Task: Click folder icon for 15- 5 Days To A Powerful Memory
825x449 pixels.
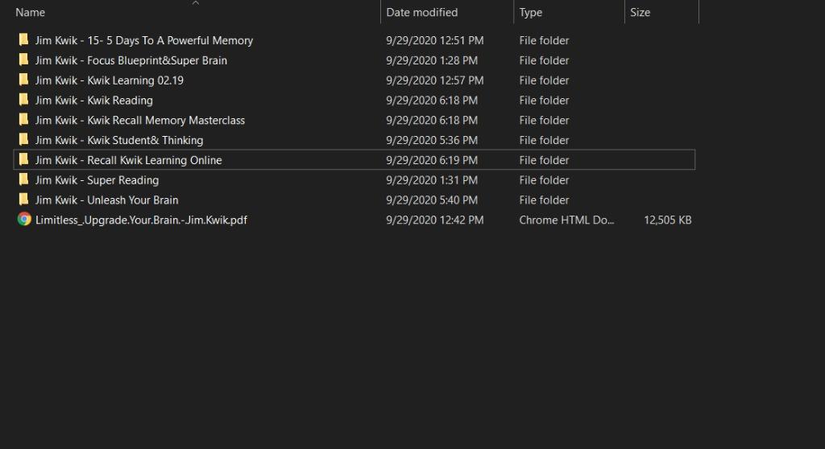Action: pyautogui.click(x=24, y=40)
